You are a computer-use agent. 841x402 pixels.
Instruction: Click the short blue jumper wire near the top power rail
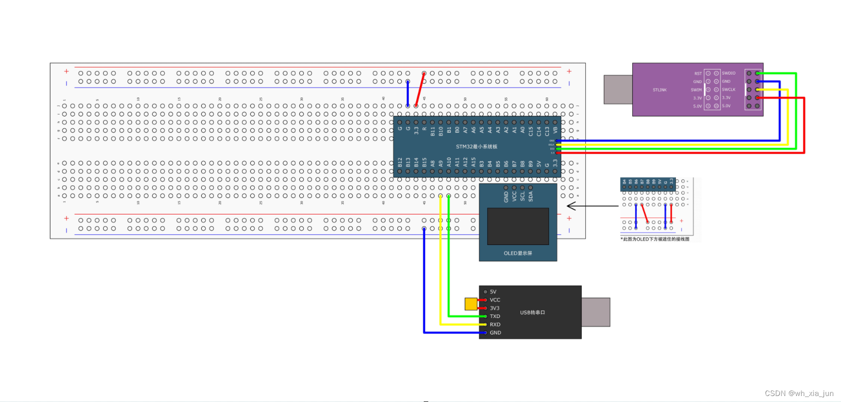[408, 93]
